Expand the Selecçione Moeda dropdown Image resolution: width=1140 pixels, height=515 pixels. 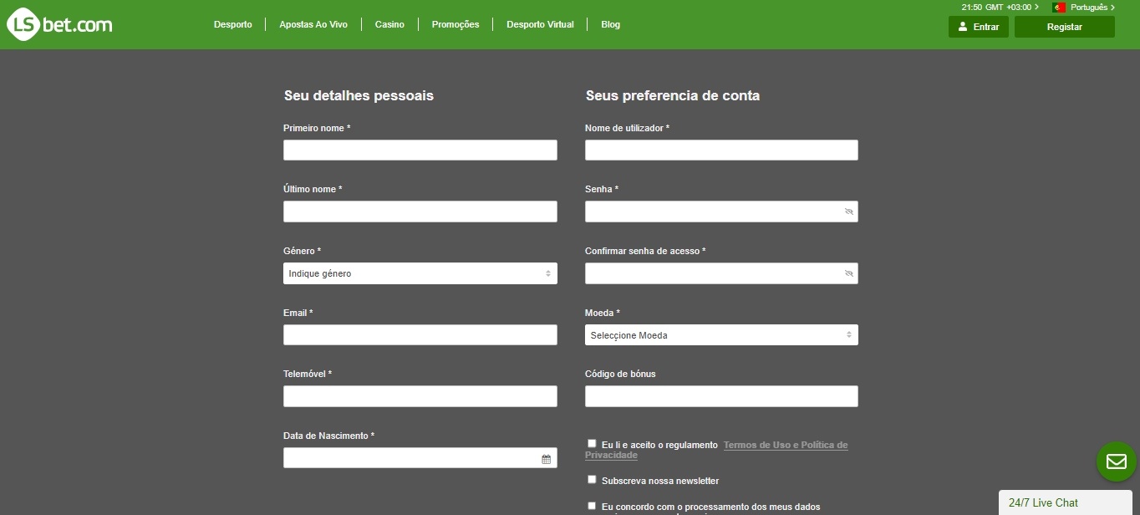click(x=720, y=334)
